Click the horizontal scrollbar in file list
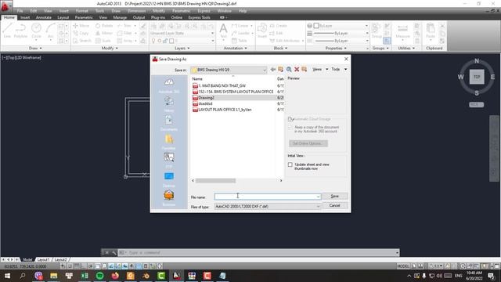Image resolution: width=501 pixels, height=282 pixels. coord(215,181)
